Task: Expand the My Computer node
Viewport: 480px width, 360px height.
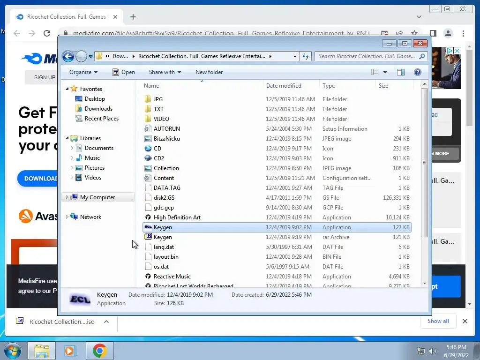Action: point(67,197)
